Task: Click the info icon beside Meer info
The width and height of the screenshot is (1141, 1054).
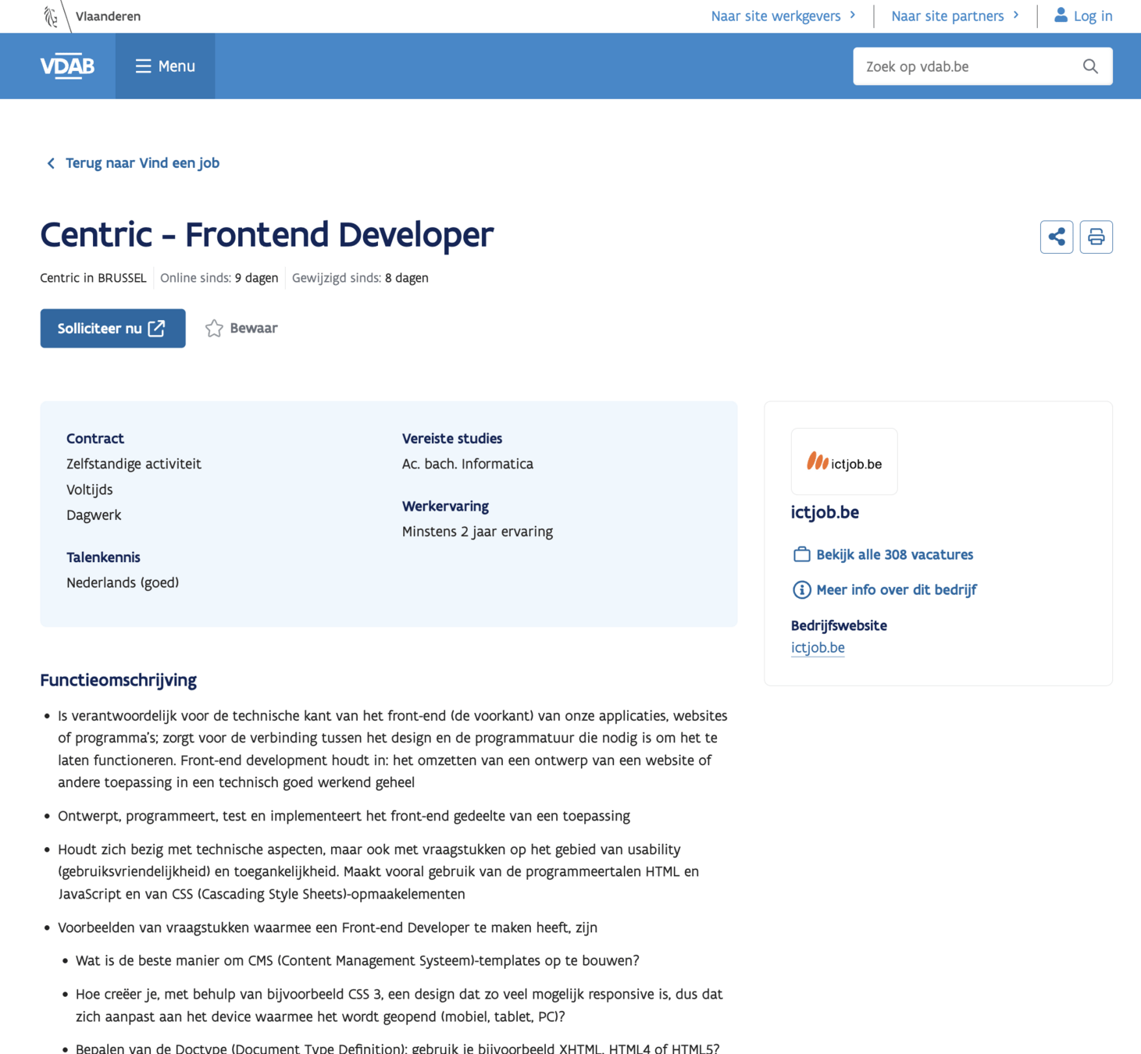Action: [801, 589]
